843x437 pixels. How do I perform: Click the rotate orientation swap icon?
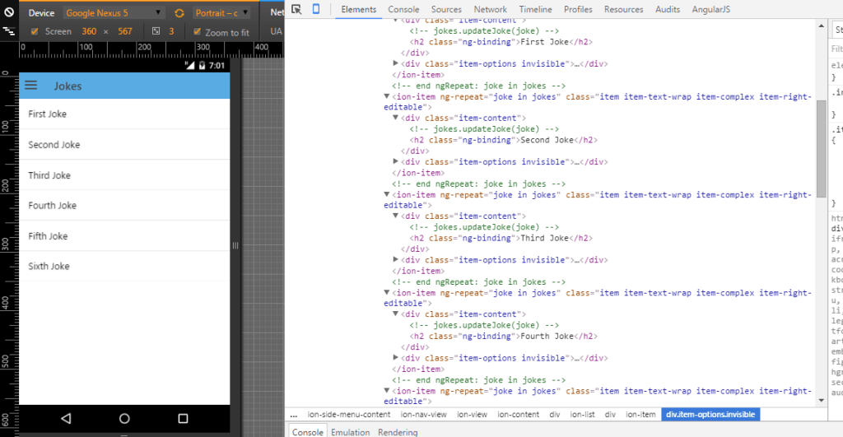point(179,13)
